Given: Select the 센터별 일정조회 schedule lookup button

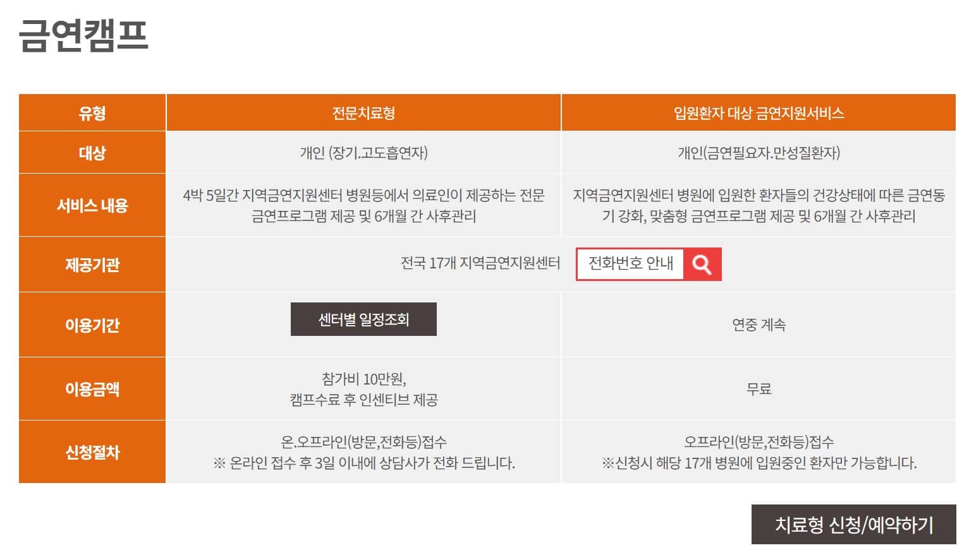Looking at the screenshot, I should point(363,319).
